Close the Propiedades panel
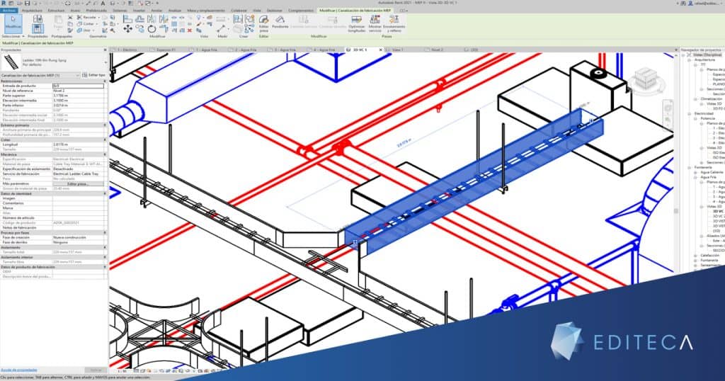The width and height of the screenshot is (725, 381). (105, 50)
